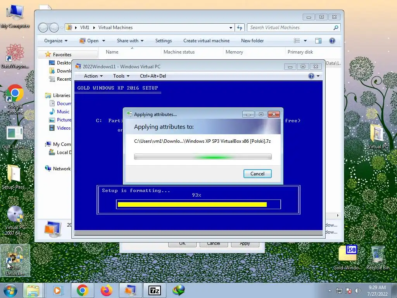Select Favorites in navigation pane
This screenshot has height=298, width=397.
62,54
